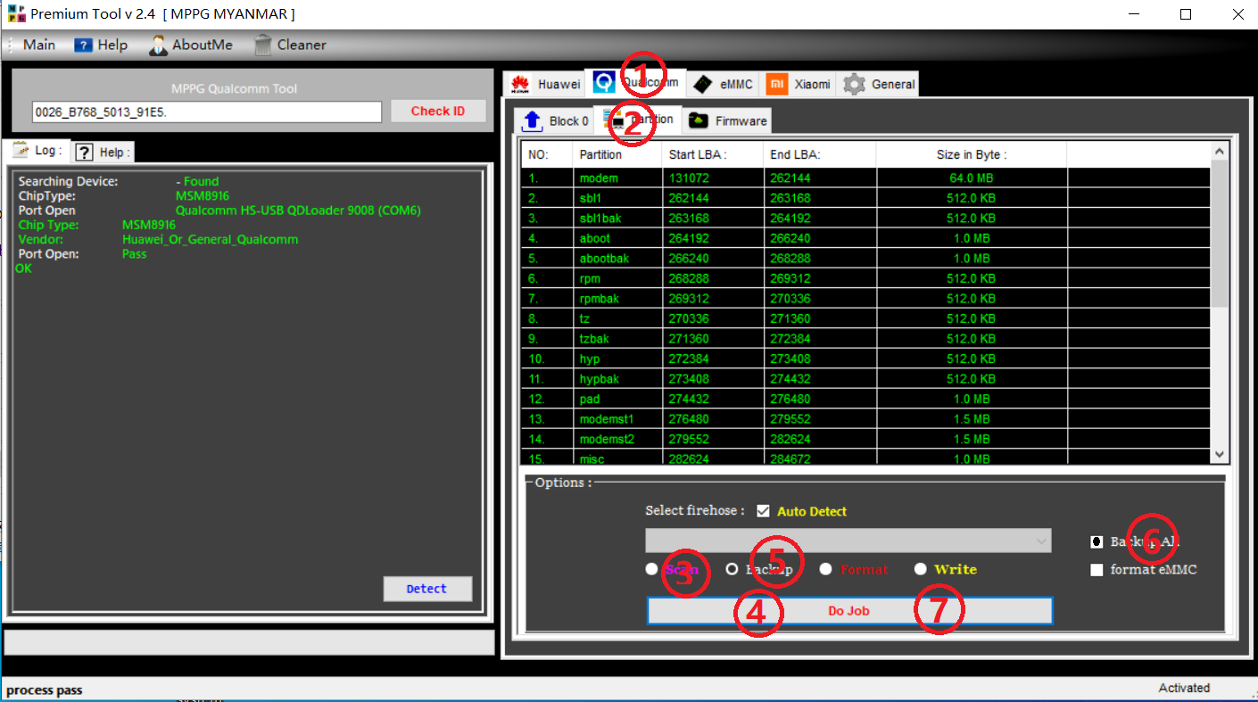
Task: Select the sbl1 partition row
Action: pos(866,198)
